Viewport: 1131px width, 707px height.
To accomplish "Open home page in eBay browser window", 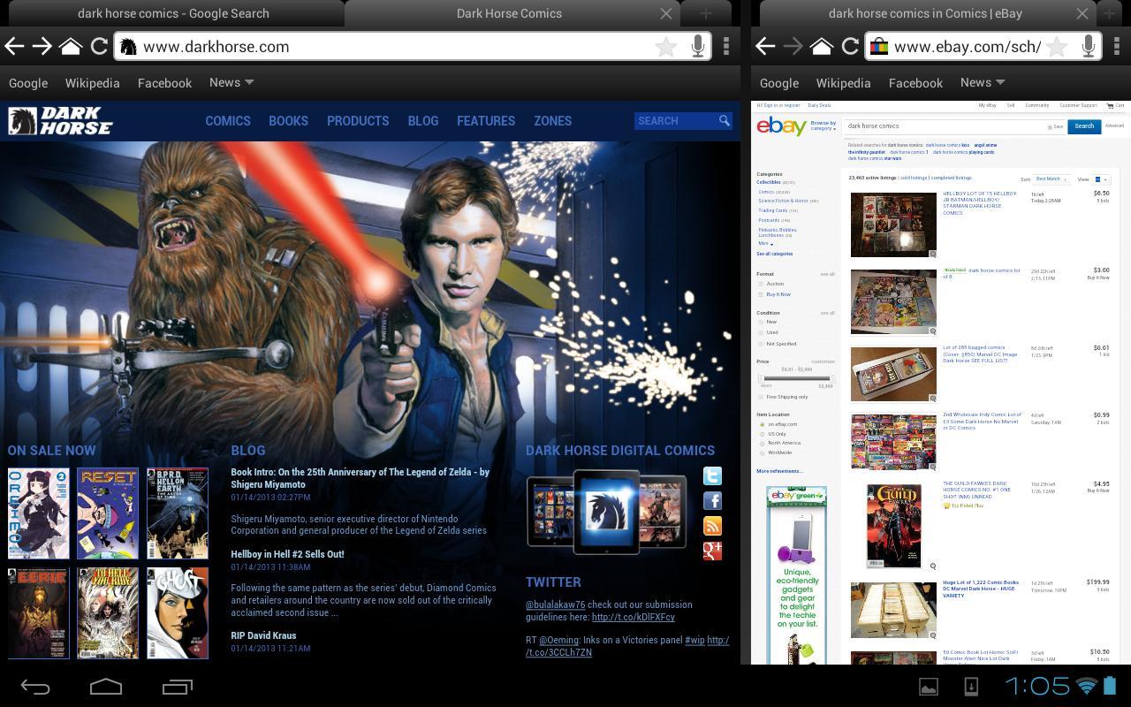I will [x=822, y=47].
